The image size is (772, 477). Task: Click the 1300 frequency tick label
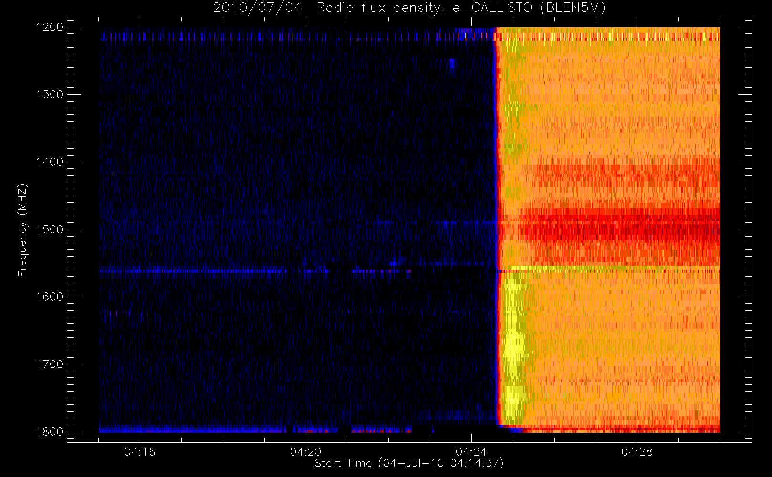pos(50,94)
